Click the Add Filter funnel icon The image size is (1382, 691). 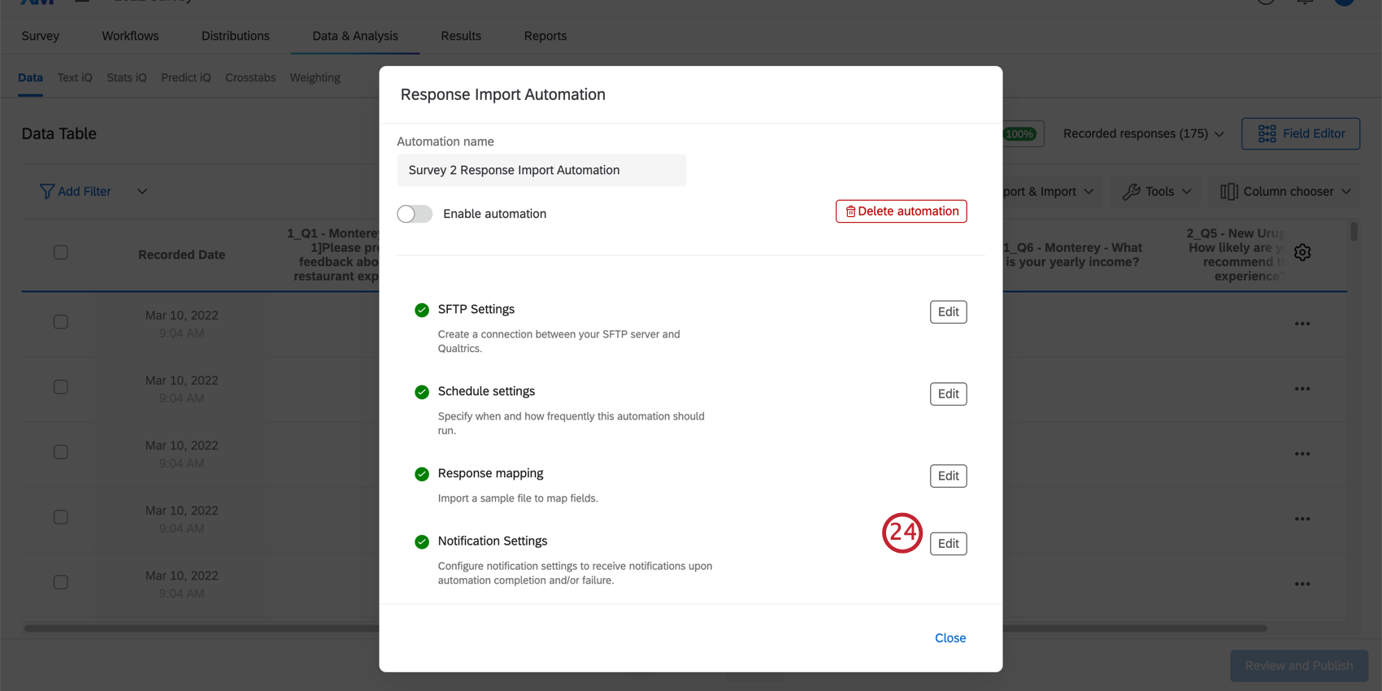point(47,191)
